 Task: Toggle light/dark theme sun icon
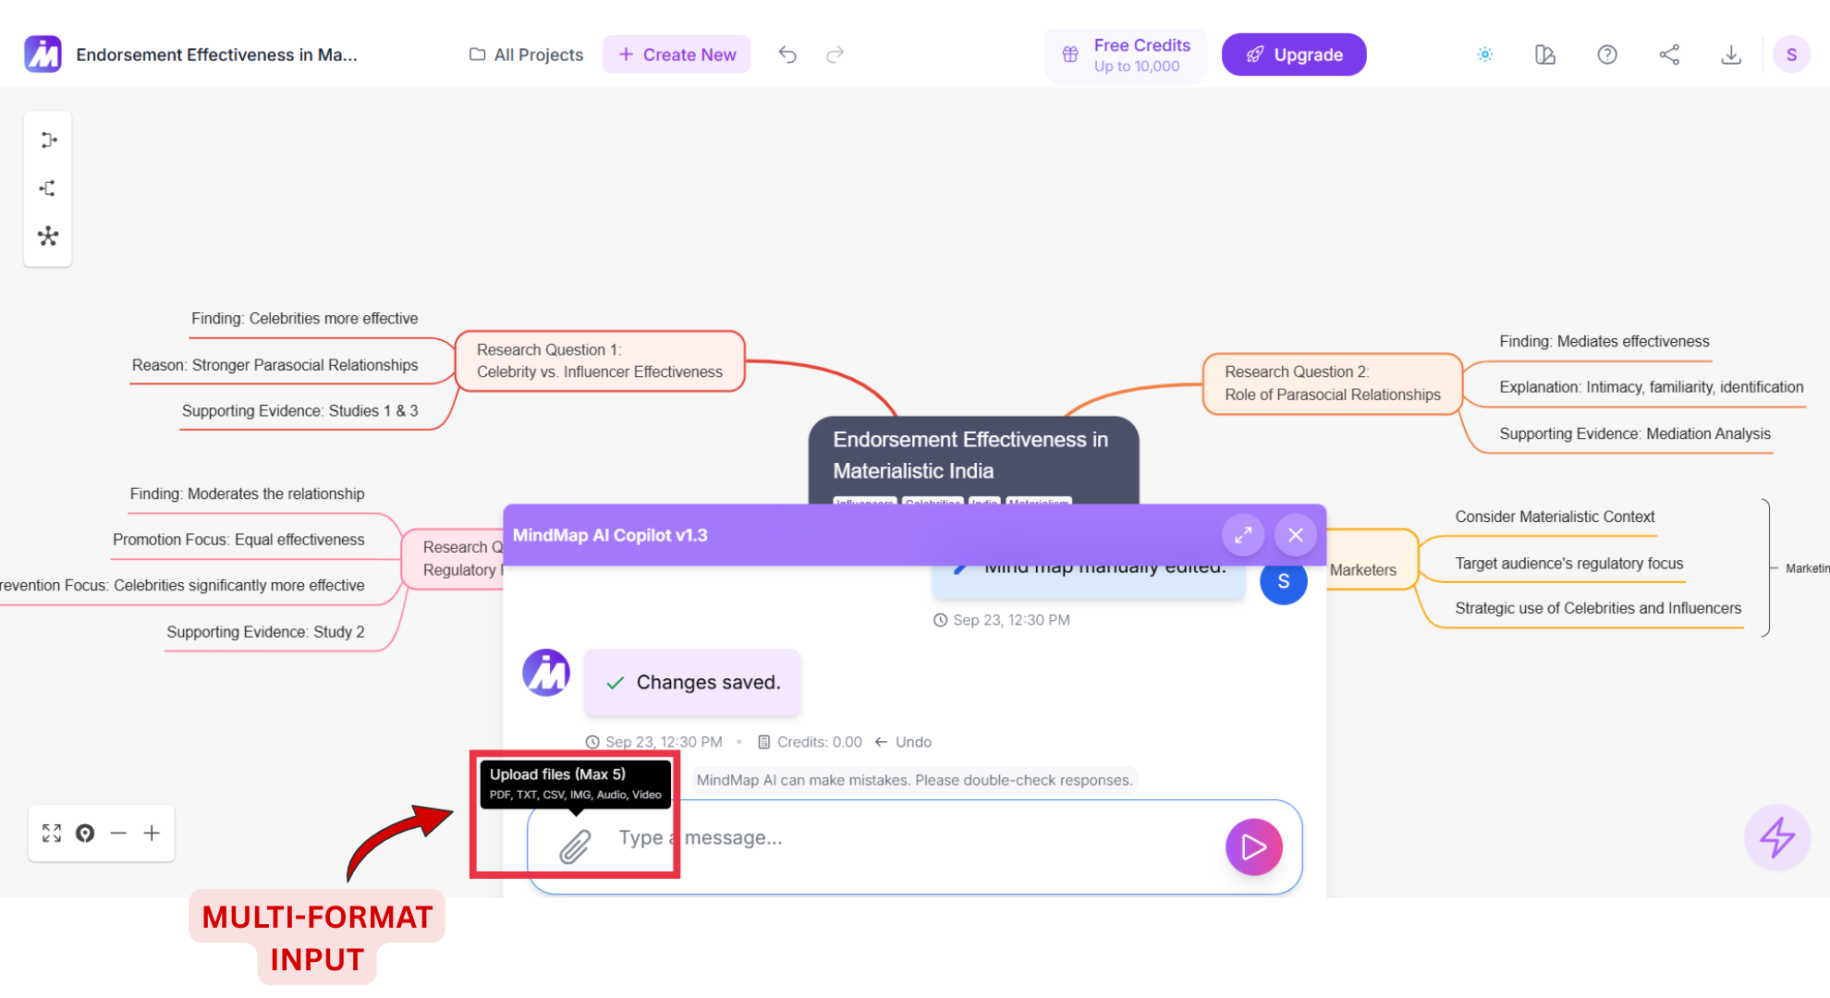point(1484,55)
